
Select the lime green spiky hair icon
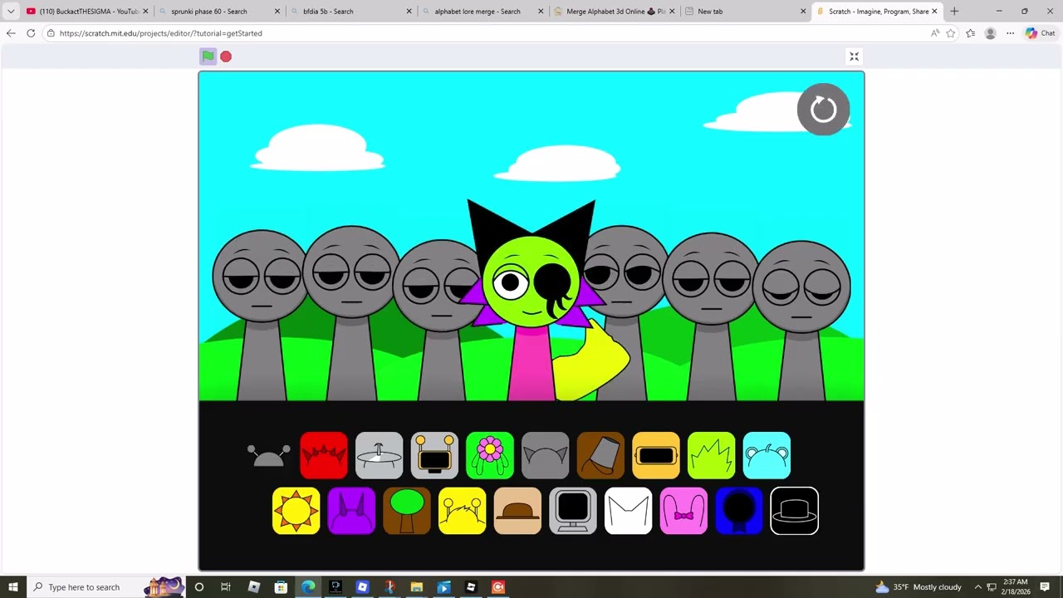coord(712,455)
